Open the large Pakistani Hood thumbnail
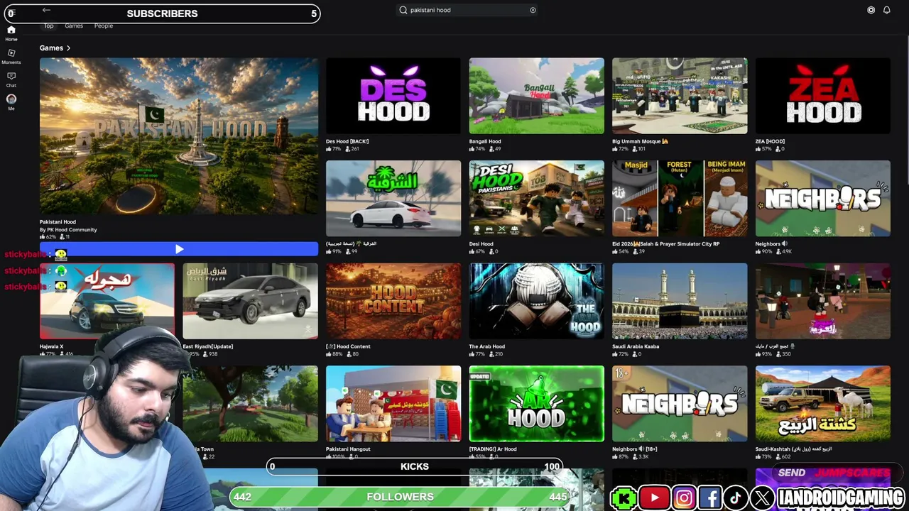909x511 pixels. (x=179, y=136)
